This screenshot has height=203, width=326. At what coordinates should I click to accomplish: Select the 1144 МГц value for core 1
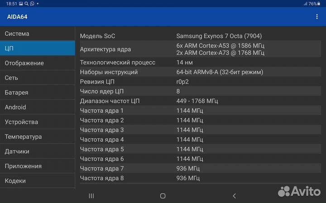click(x=190, y=111)
